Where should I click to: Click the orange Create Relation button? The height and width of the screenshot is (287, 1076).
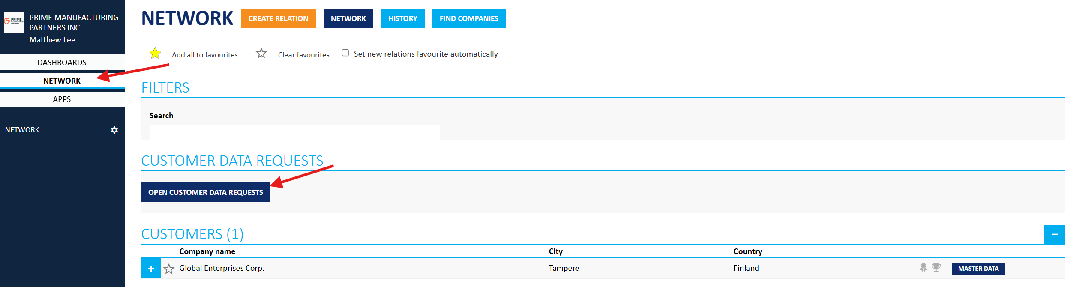[278, 18]
